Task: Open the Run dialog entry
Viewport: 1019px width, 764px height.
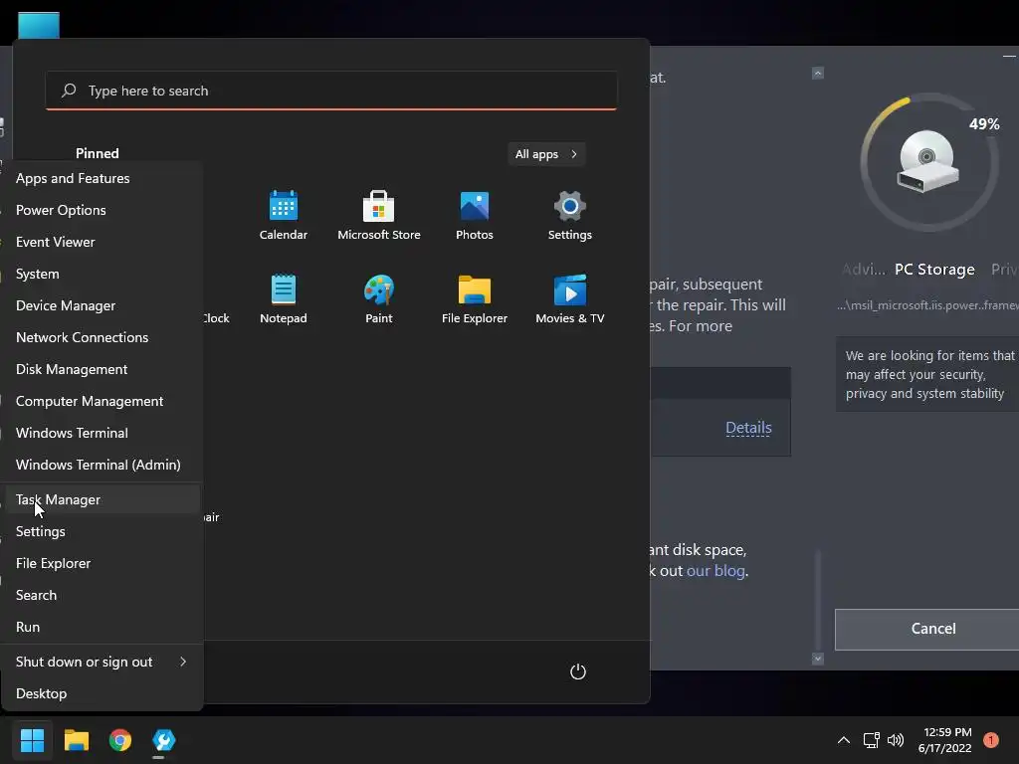Action: coord(102,627)
